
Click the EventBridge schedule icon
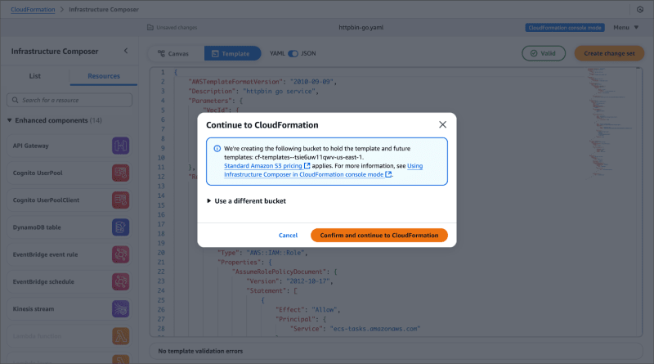point(120,281)
